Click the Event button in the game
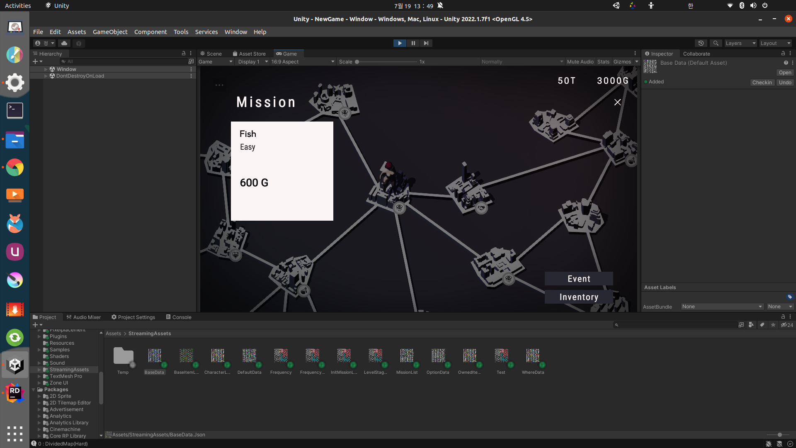The width and height of the screenshot is (796, 448). 579,279
